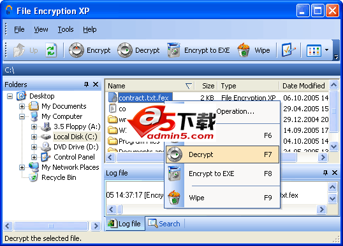Open the toolbar overflow options chevron

pos(336,57)
